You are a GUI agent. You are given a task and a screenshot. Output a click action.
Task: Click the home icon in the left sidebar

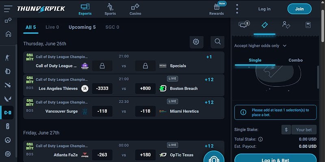tap(8, 34)
